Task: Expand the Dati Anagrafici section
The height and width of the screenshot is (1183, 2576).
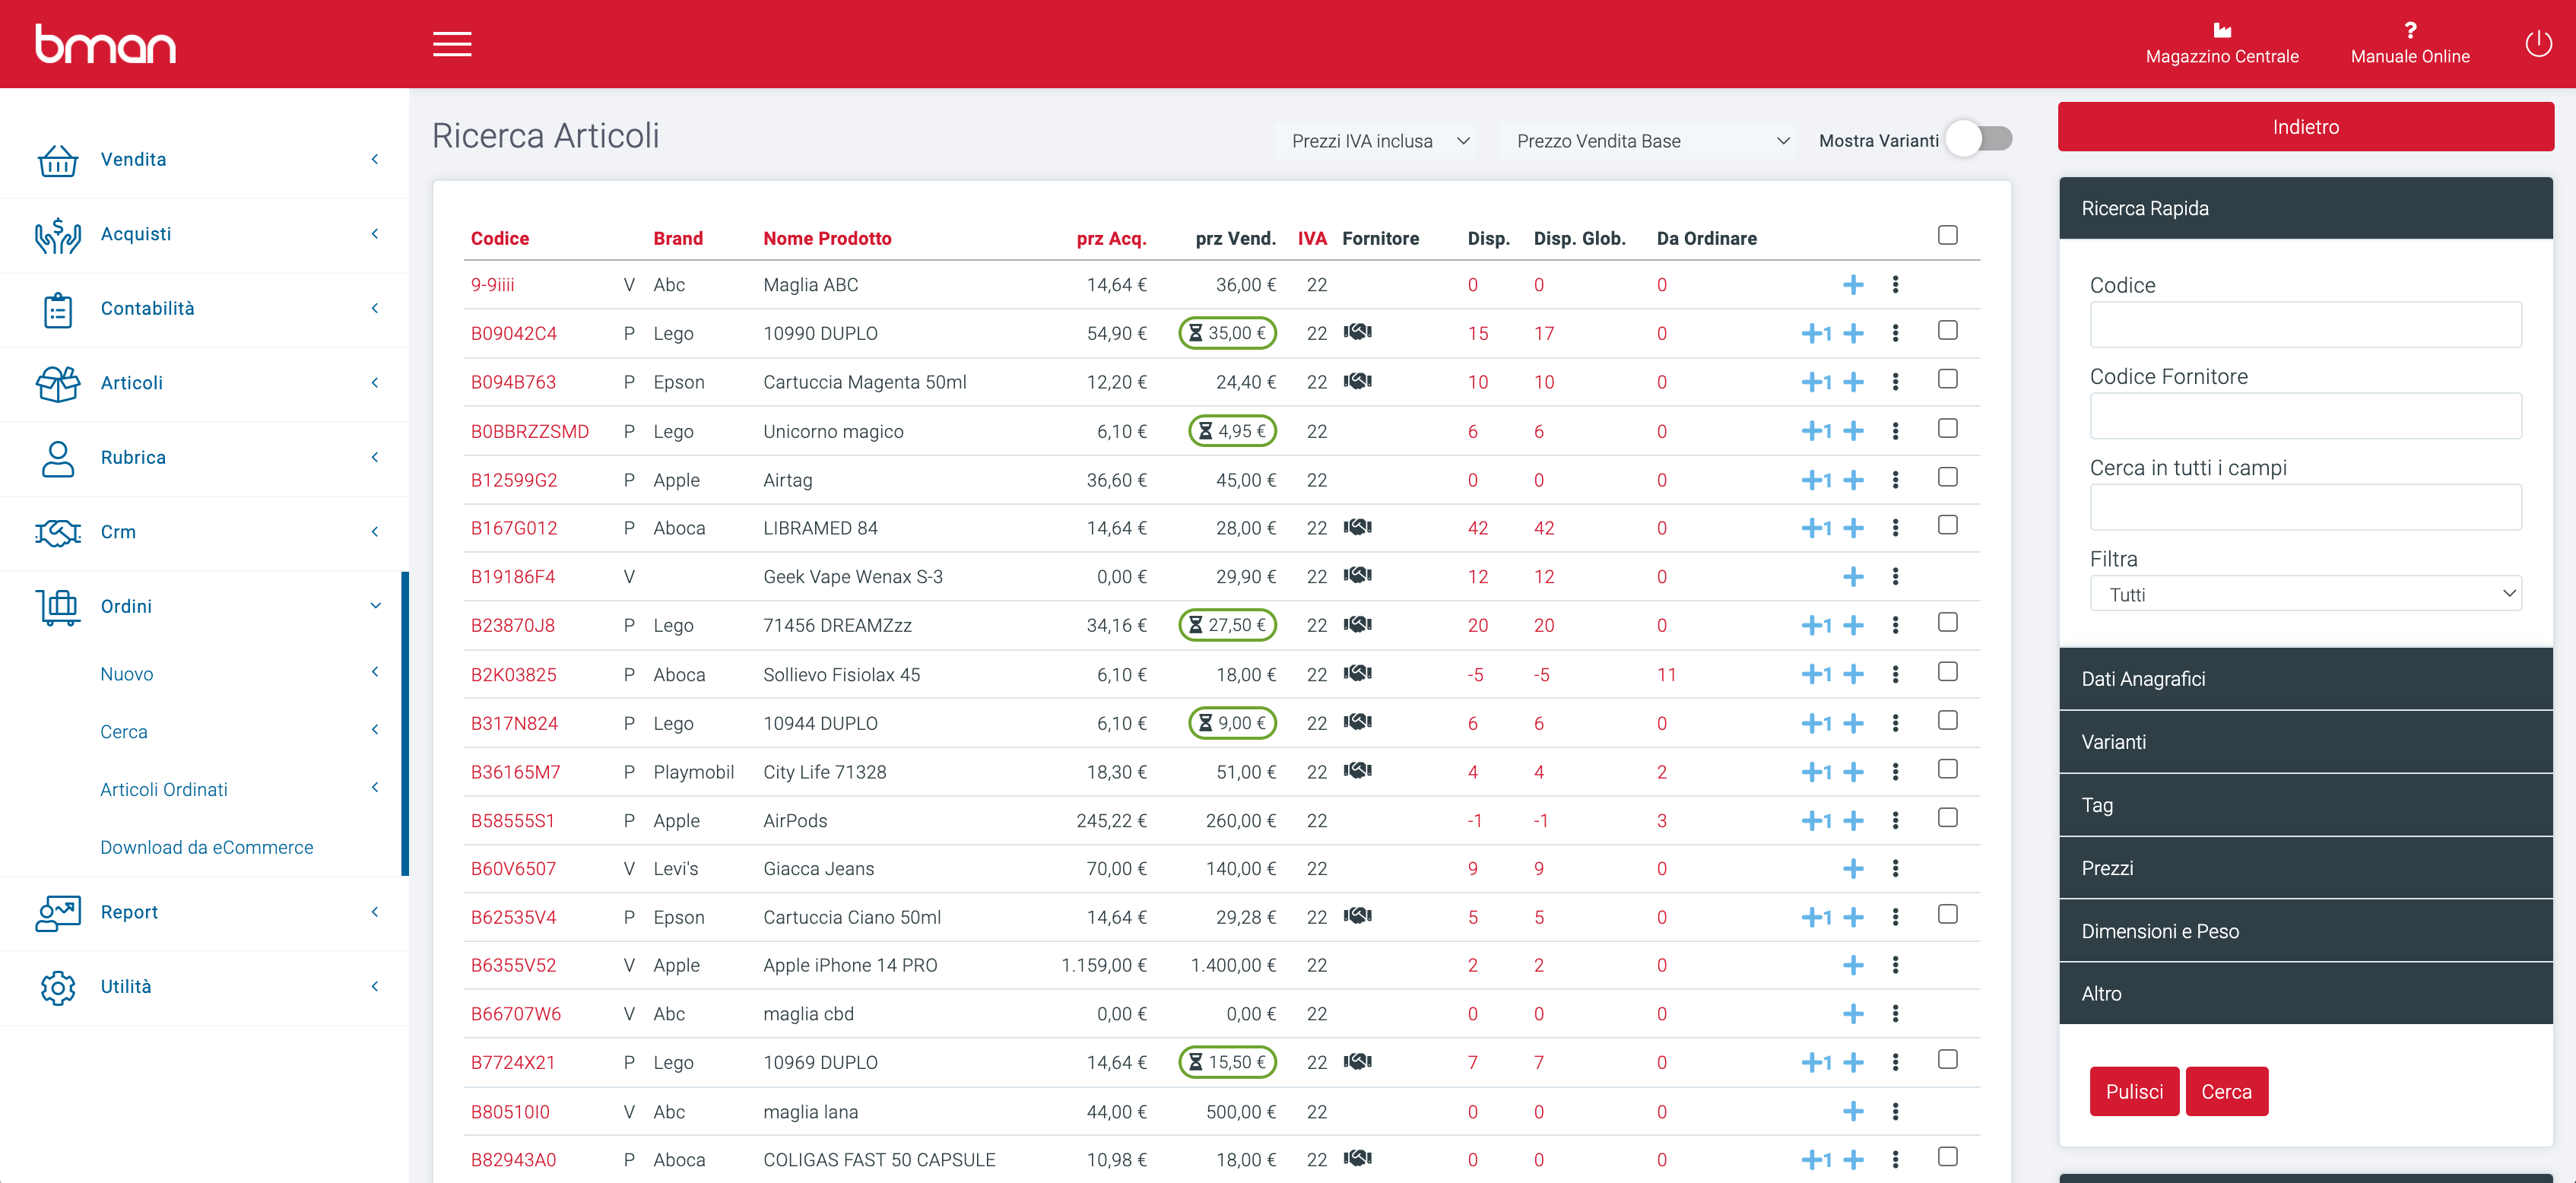Action: 2305,679
